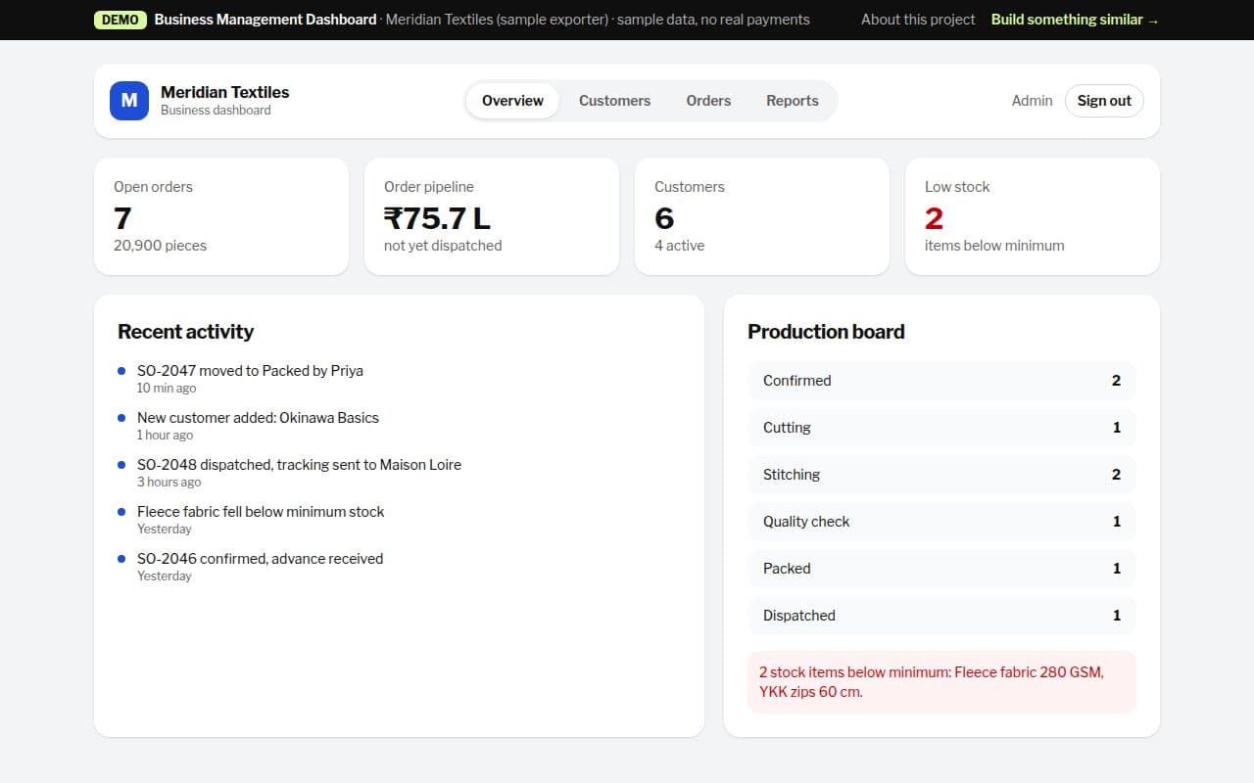The width and height of the screenshot is (1254, 783).
Task: Go to the Orders tab
Action: coord(708,101)
